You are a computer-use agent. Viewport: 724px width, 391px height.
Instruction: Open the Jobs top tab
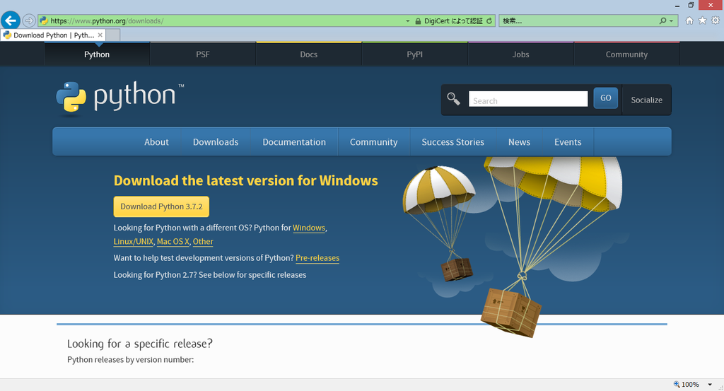[520, 54]
